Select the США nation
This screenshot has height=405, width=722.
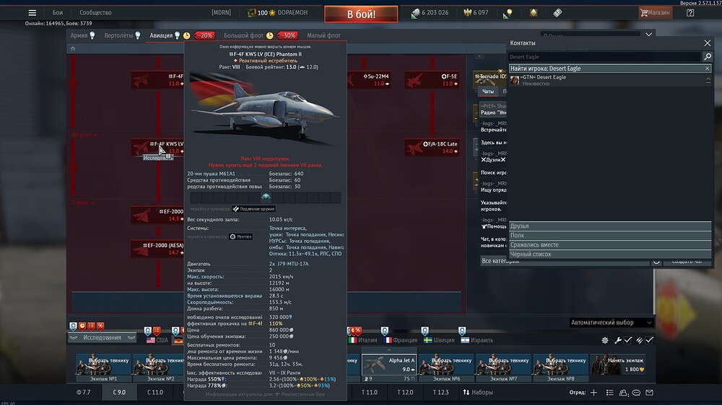(157, 340)
